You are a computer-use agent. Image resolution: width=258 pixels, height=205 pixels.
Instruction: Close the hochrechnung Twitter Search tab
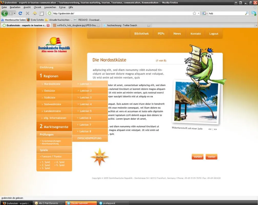[x=149, y=25]
